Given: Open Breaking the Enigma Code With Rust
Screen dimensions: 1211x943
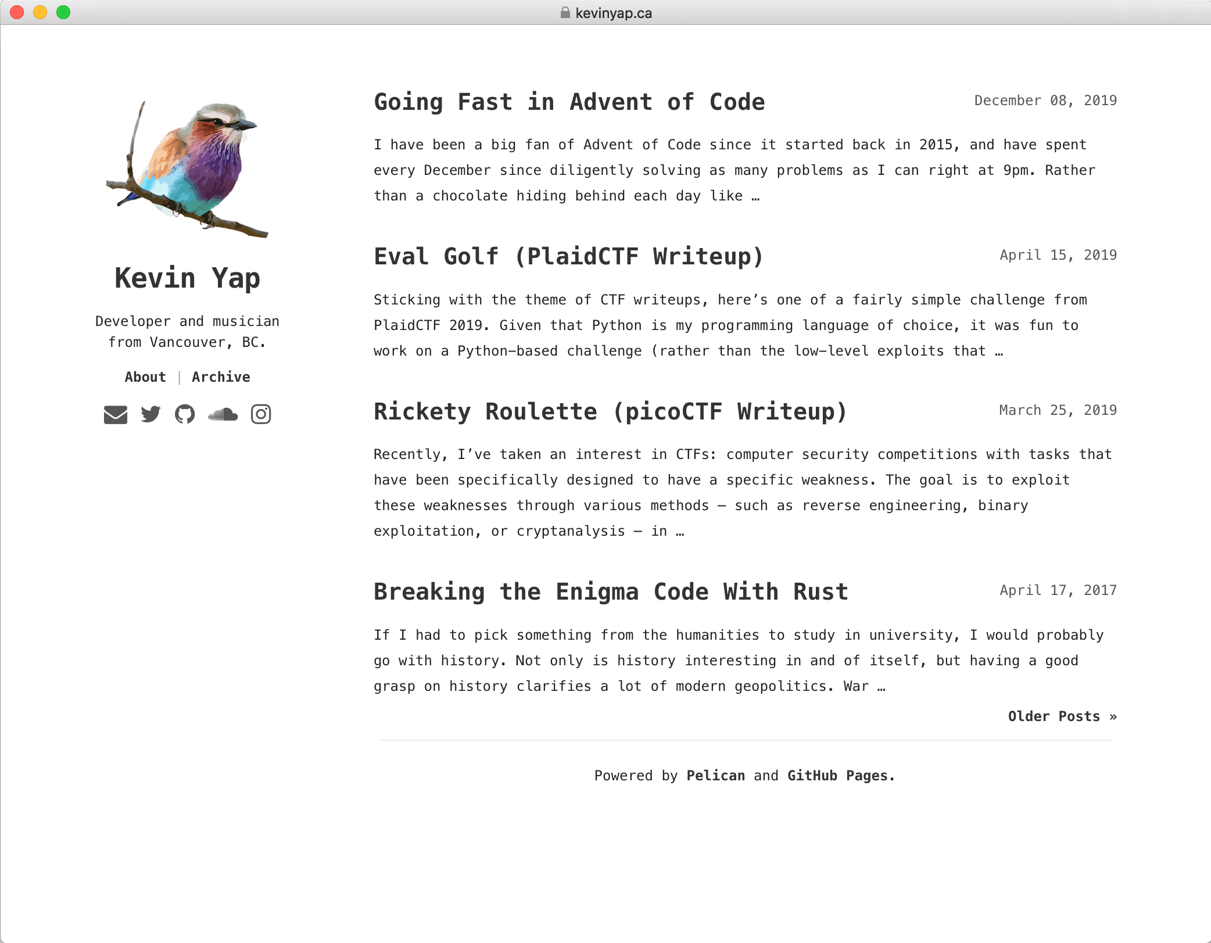Looking at the screenshot, I should (x=611, y=592).
